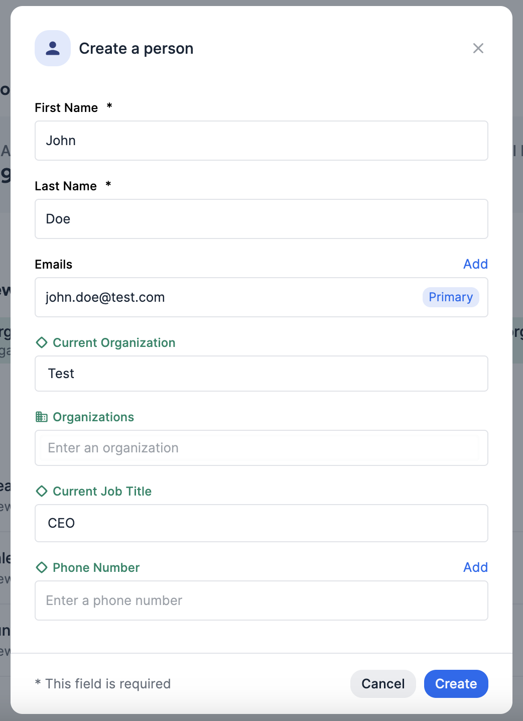Cancel creating the person
This screenshot has width=523, height=721.
click(x=383, y=684)
